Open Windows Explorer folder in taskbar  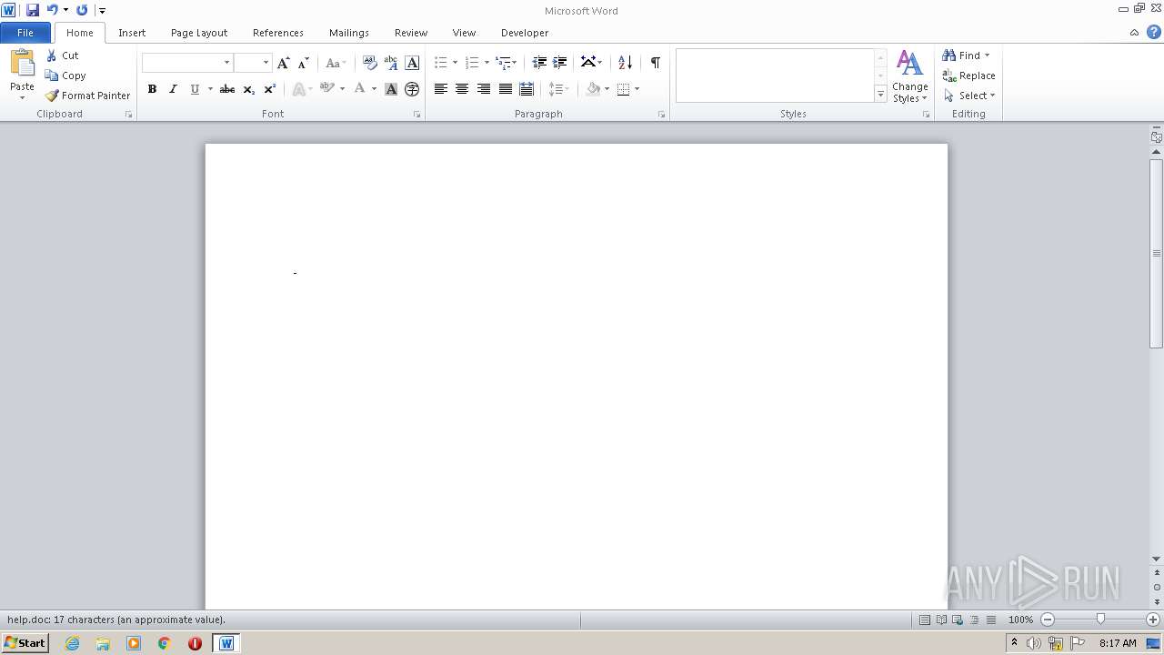click(x=103, y=643)
